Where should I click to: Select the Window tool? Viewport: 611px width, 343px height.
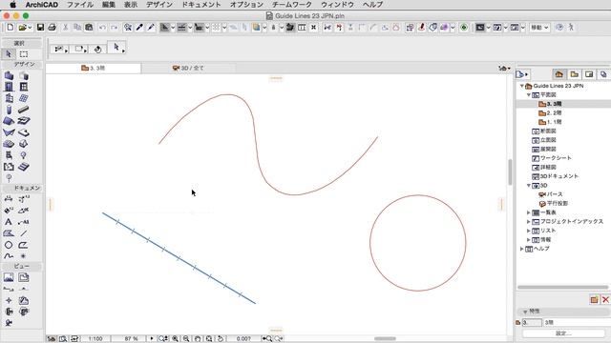point(24,87)
